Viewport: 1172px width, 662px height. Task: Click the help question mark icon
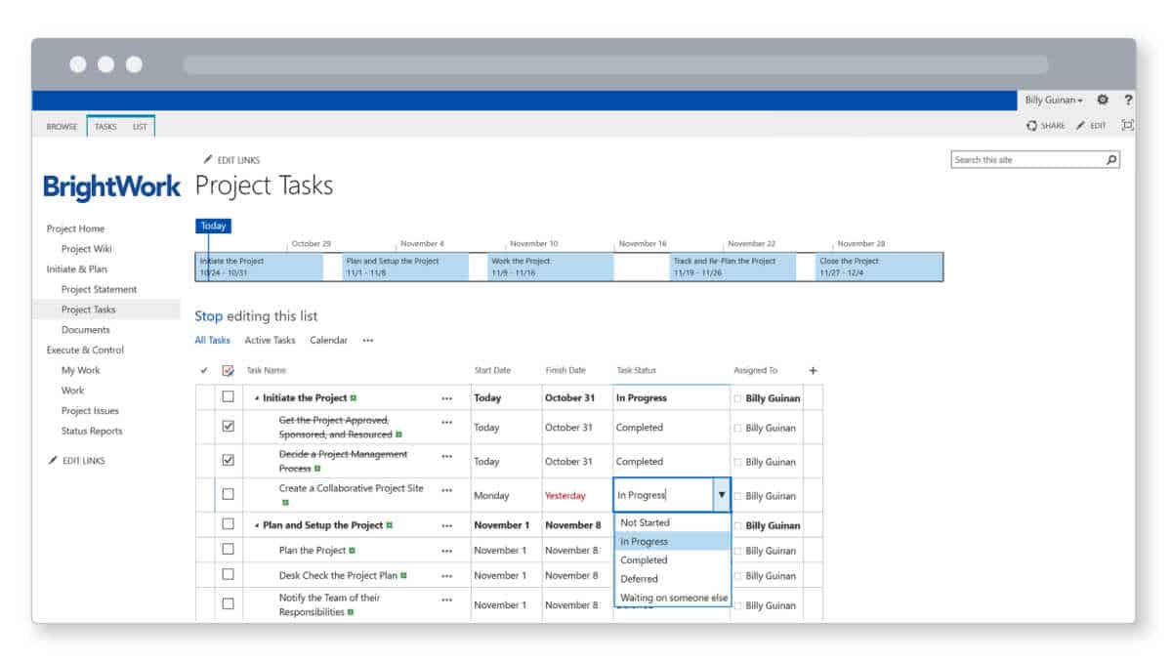point(1128,100)
